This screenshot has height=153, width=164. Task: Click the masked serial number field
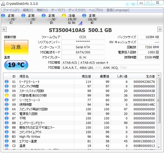pyautogui.click(x=83, y=42)
